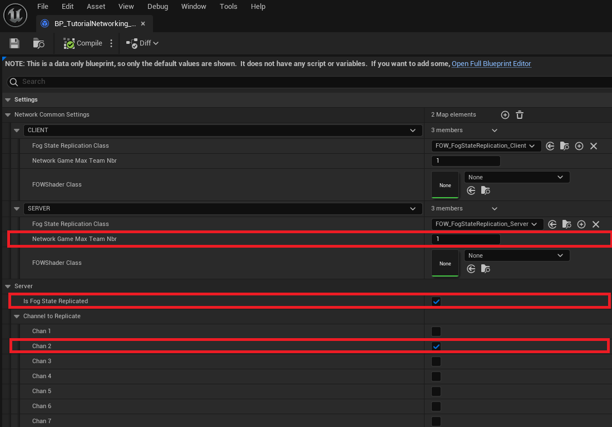Screen dimensions: 612x427
Task: Collapse the SERVER map element
Action: tap(17, 209)
